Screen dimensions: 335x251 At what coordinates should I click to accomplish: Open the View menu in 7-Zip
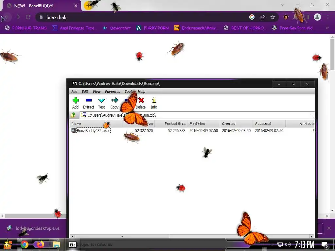tap(97, 92)
